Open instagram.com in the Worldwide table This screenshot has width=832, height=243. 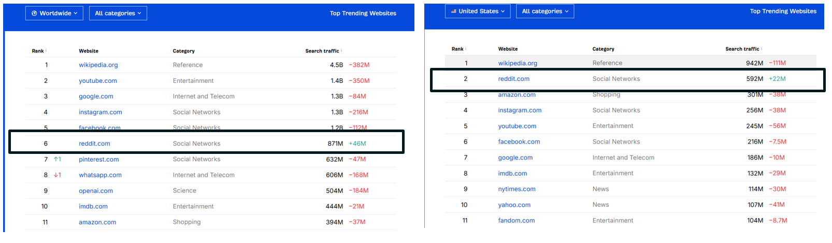[101, 112]
